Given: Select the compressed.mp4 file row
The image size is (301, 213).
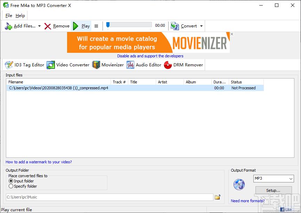Looking at the screenshot, I should (135, 88).
